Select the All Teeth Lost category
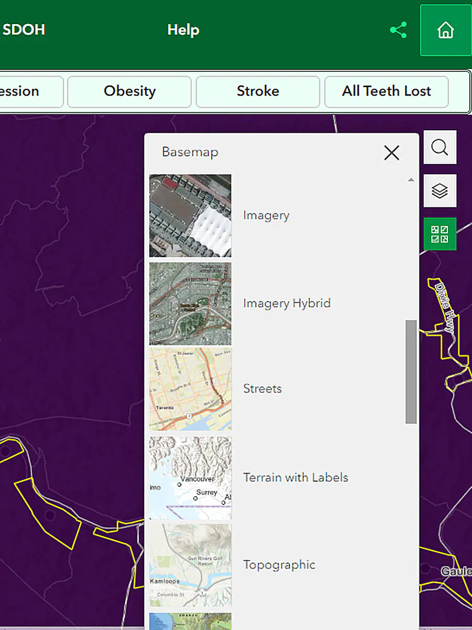Image resolution: width=472 pixels, height=630 pixels. coord(386,91)
